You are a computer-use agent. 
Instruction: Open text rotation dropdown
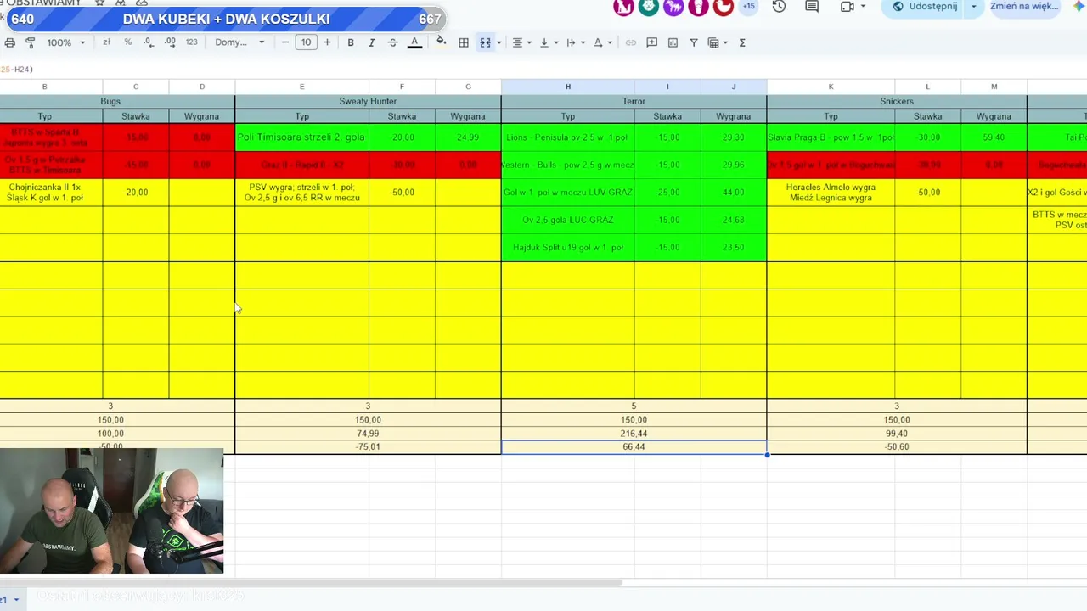tap(601, 42)
